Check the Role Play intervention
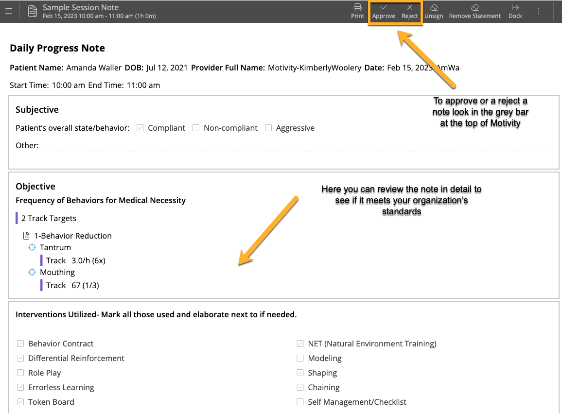Image resolution: width=562 pixels, height=413 pixels. pyautogui.click(x=20, y=373)
